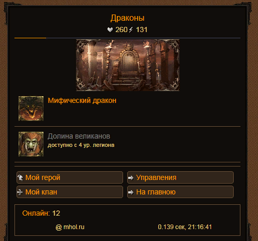The height and width of the screenshot is (241, 258).
Task: Click the throne room banner image
Action: click(x=128, y=65)
